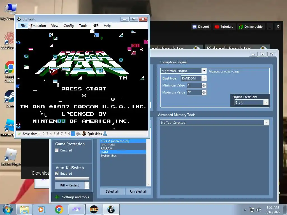Click the Kill + Restart button
Viewport: 287px width, 215px height.
click(70, 185)
